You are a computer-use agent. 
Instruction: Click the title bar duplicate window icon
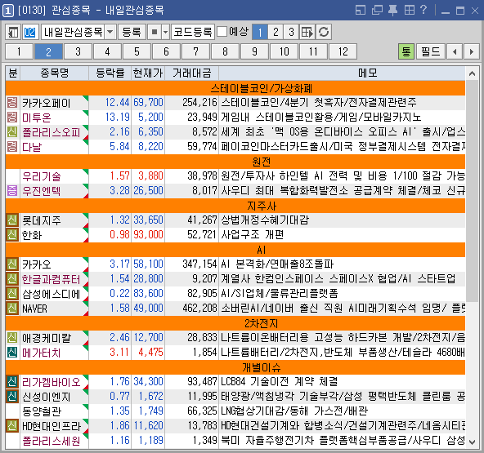(x=377, y=10)
